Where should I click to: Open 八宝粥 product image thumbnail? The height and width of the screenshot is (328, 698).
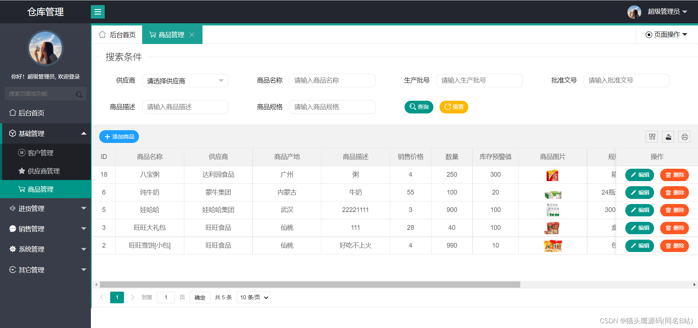(x=553, y=175)
